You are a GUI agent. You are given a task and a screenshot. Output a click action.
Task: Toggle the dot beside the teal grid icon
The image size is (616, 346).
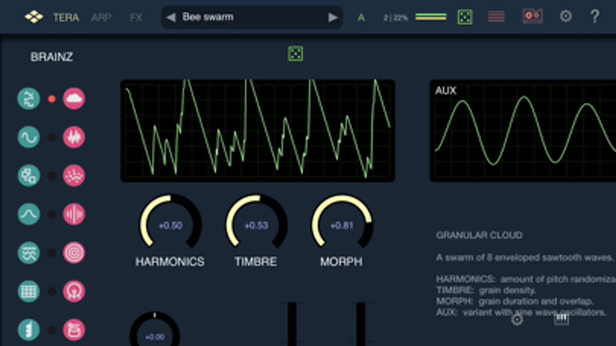pos(52,291)
